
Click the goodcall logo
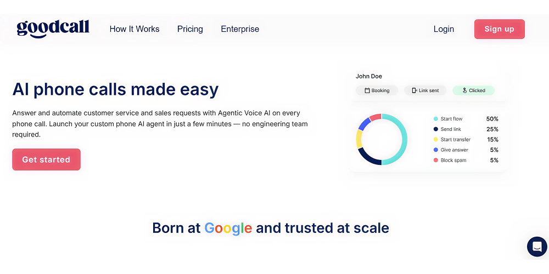click(x=53, y=28)
